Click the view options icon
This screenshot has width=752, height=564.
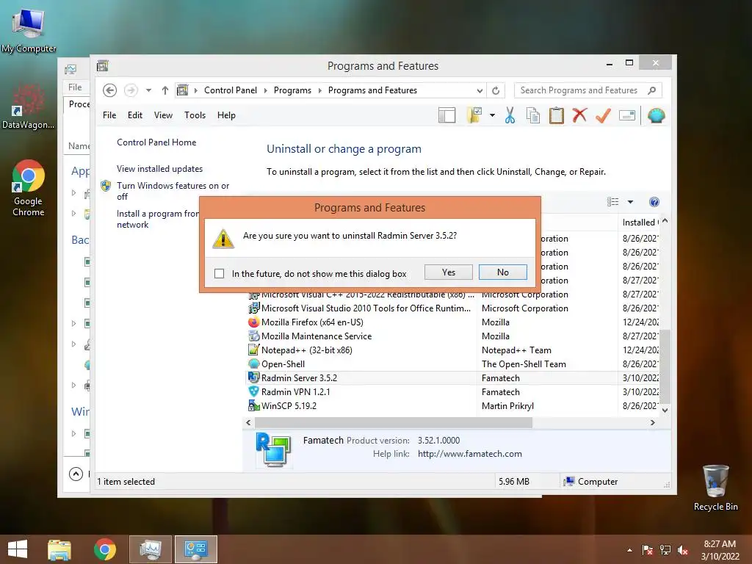(613, 202)
